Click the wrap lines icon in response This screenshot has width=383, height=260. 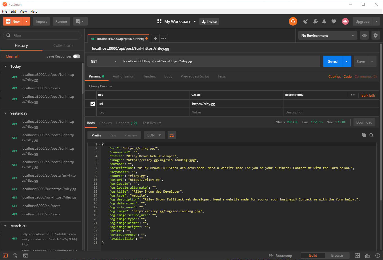pyautogui.click(x=172, y=135)
